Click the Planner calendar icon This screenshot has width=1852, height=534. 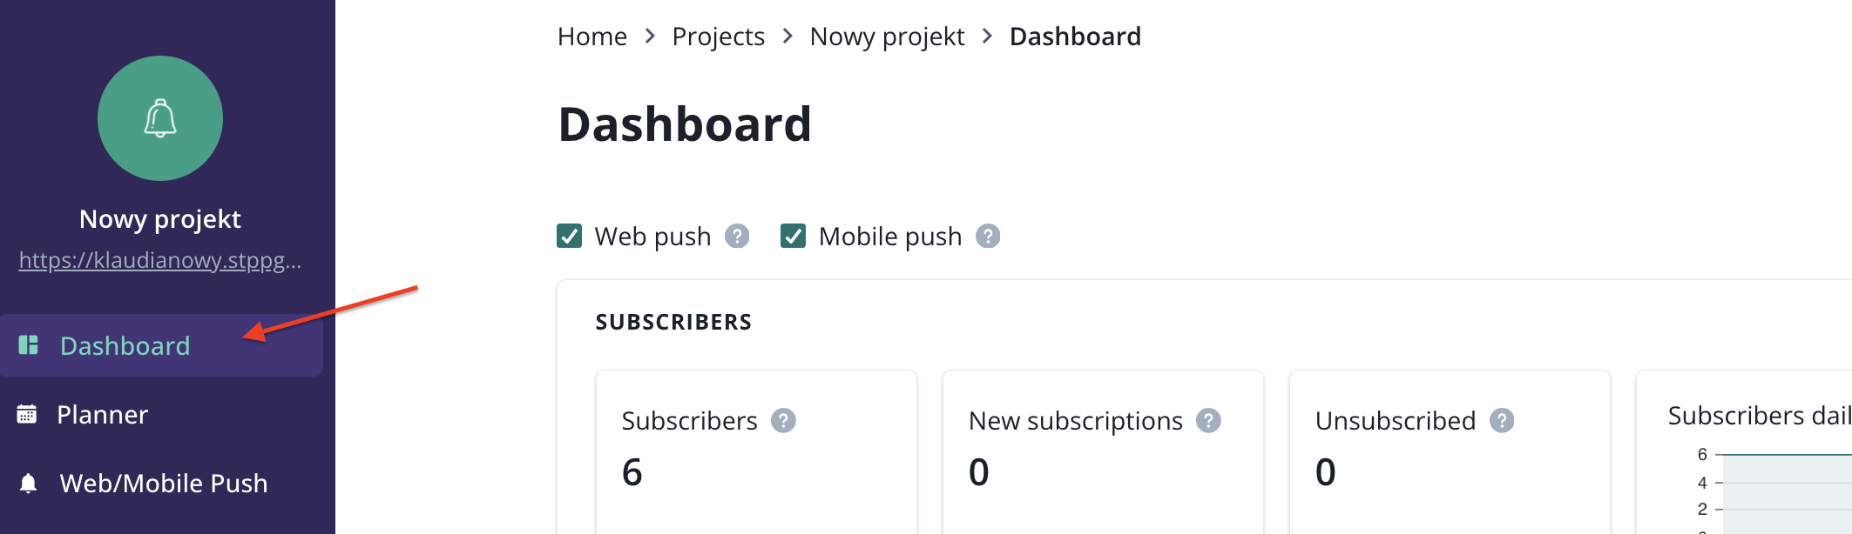pyautogui.click(x=27, y=415)
